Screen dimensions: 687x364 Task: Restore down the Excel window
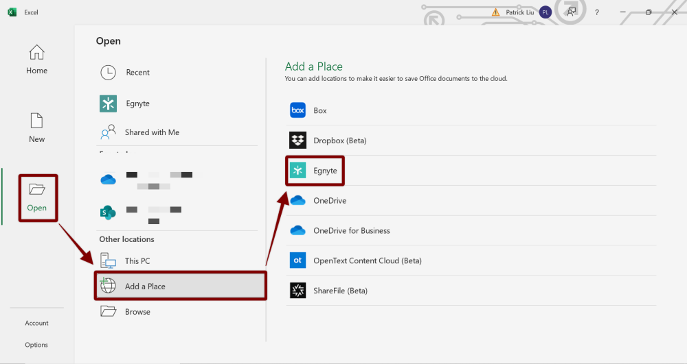click(x=649, y=12)
